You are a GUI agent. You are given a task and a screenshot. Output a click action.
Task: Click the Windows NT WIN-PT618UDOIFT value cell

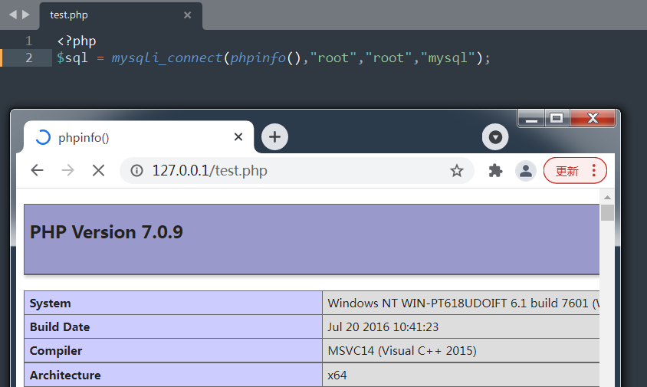[461, 303]
